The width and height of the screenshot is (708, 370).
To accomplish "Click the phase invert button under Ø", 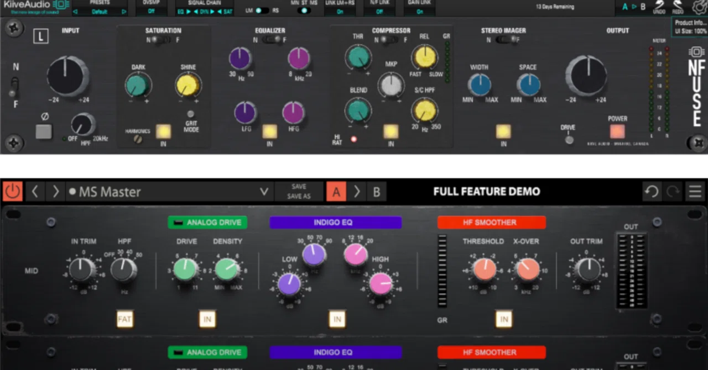I will tap(44, 132).
